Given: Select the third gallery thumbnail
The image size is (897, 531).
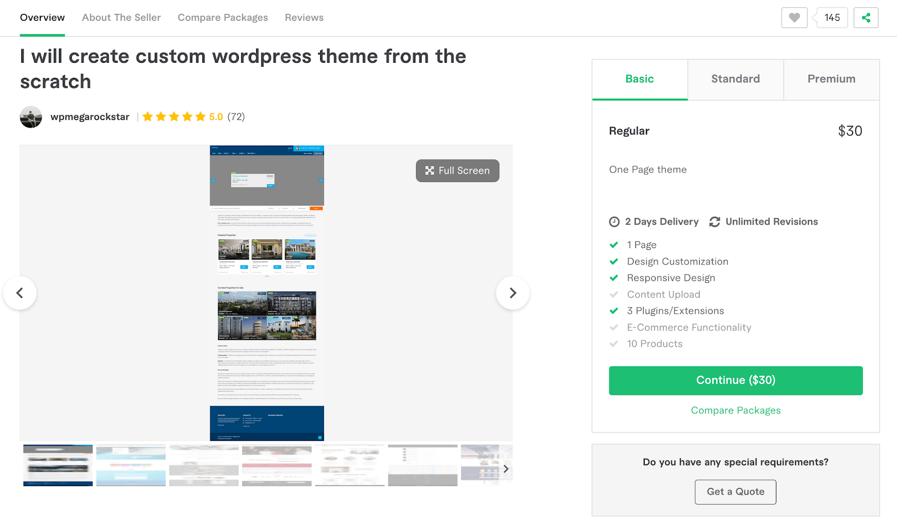Looking at the screenshot, I should tap(204, 465).
